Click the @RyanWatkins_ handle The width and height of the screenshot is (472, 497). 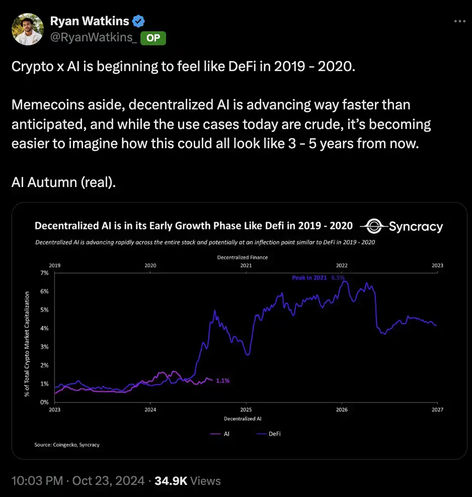[94, 37]
